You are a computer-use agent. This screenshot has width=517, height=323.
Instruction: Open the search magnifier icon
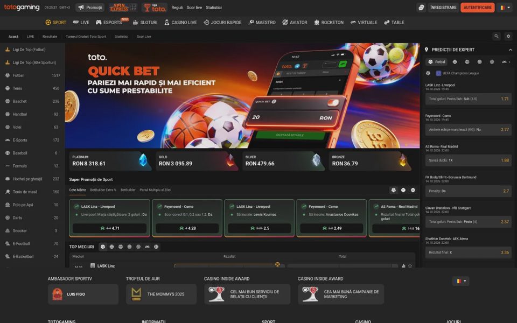click(496, 36)
